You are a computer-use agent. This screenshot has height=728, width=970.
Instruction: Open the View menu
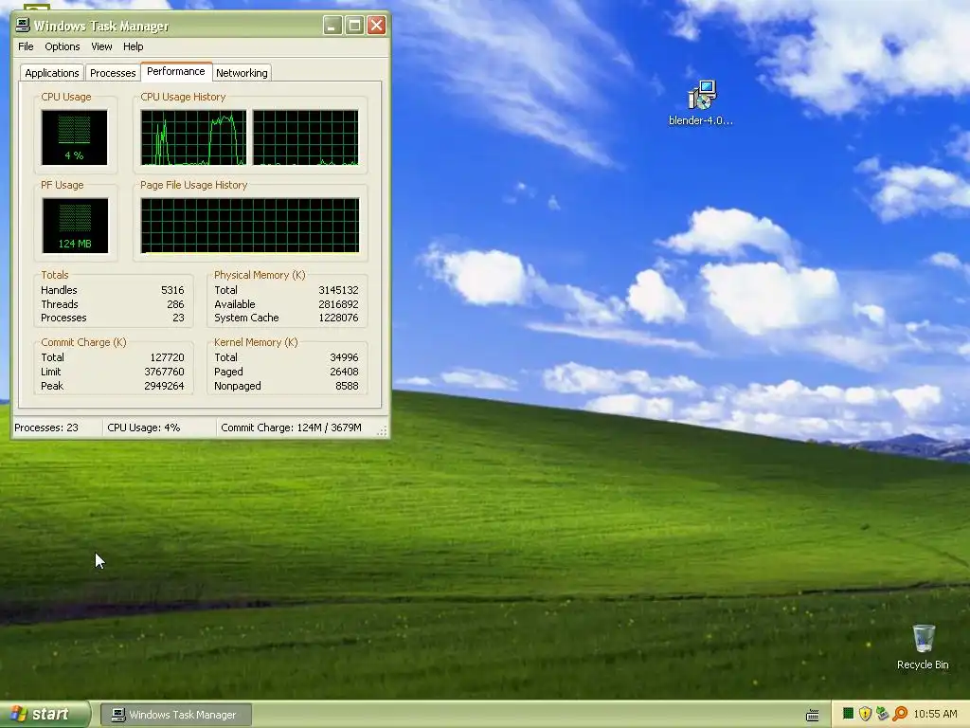(x=101, y=46)
